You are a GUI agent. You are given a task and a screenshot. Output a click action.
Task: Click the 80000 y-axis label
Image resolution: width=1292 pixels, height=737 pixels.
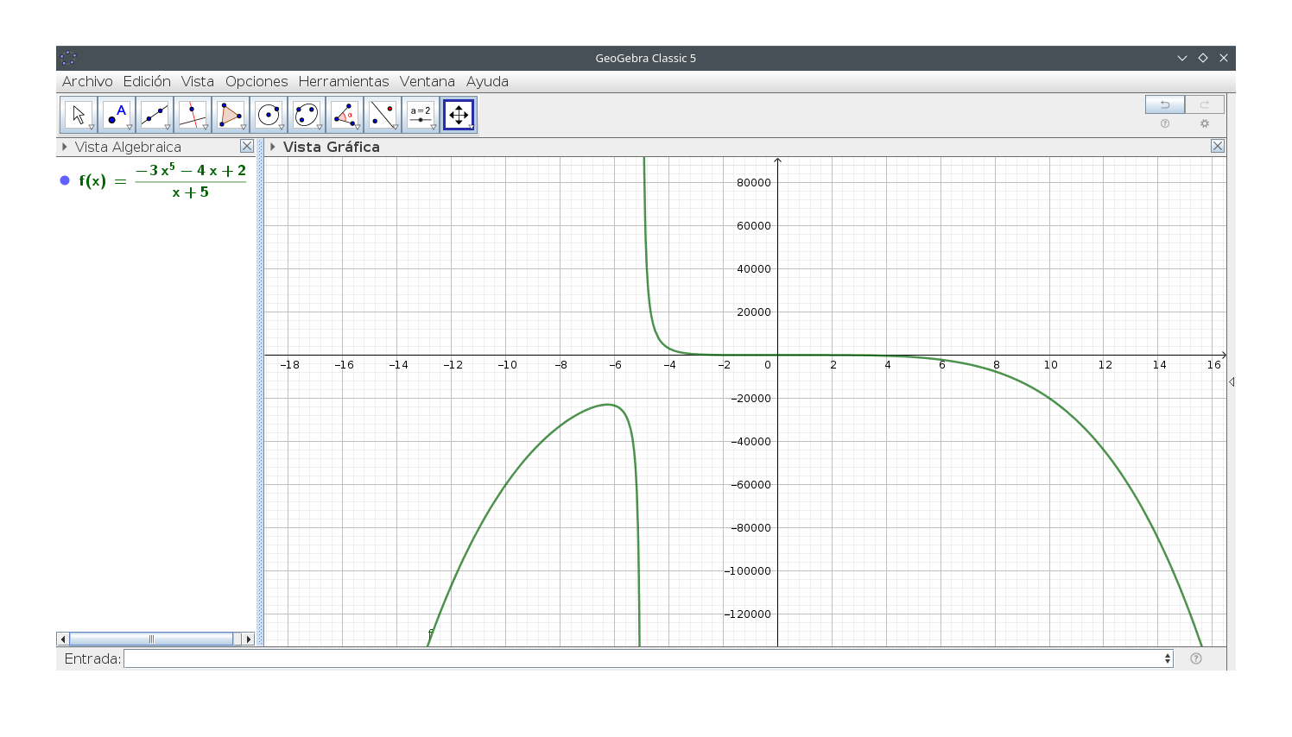[754, 182]
